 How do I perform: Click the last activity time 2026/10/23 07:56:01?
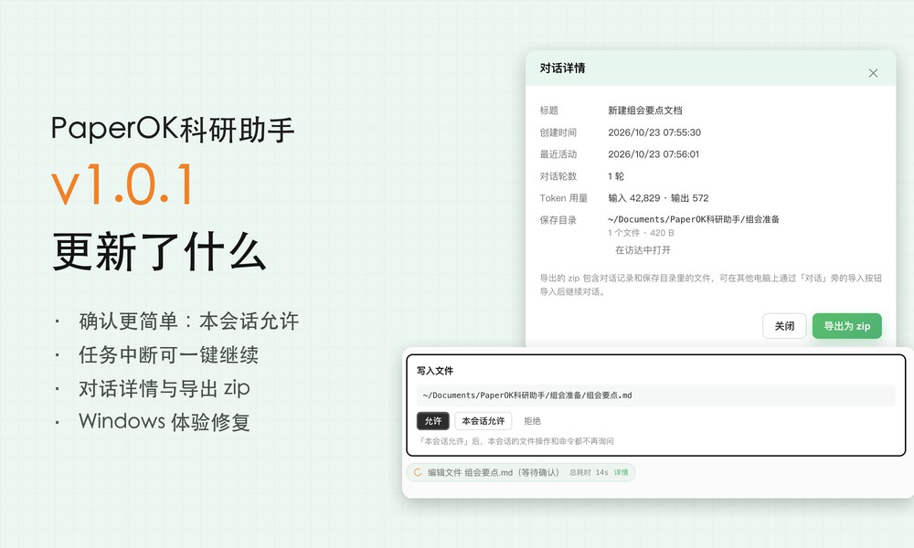653,154
